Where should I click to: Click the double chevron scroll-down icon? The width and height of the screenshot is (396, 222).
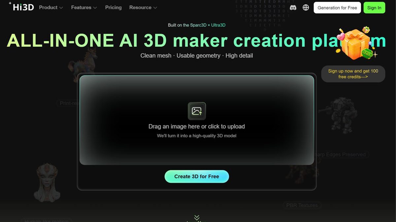[197, 217]
